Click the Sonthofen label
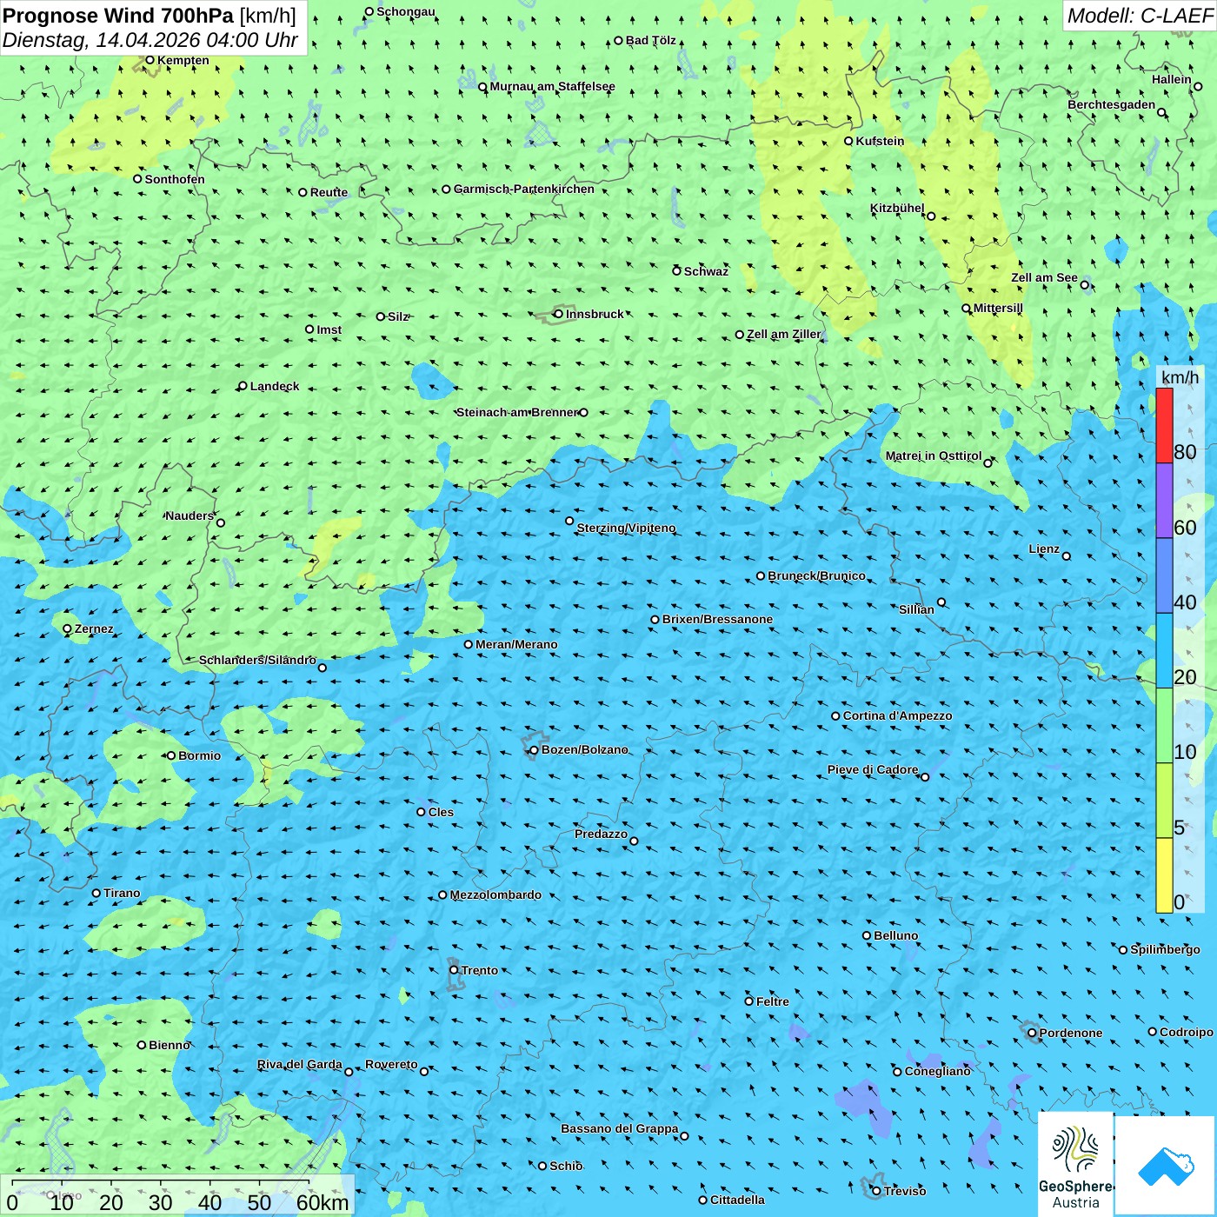 click(175, 179)
